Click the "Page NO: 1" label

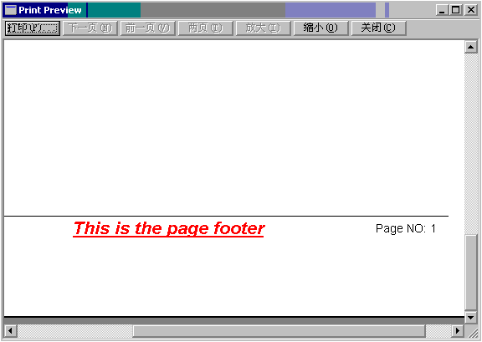point(406,228)
